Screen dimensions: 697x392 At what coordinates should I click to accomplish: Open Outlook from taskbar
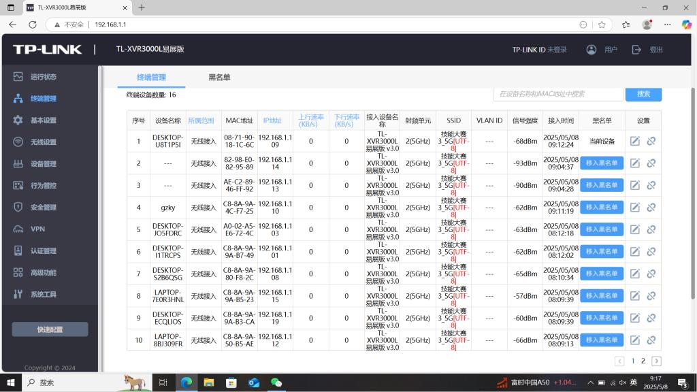(254, 382)
